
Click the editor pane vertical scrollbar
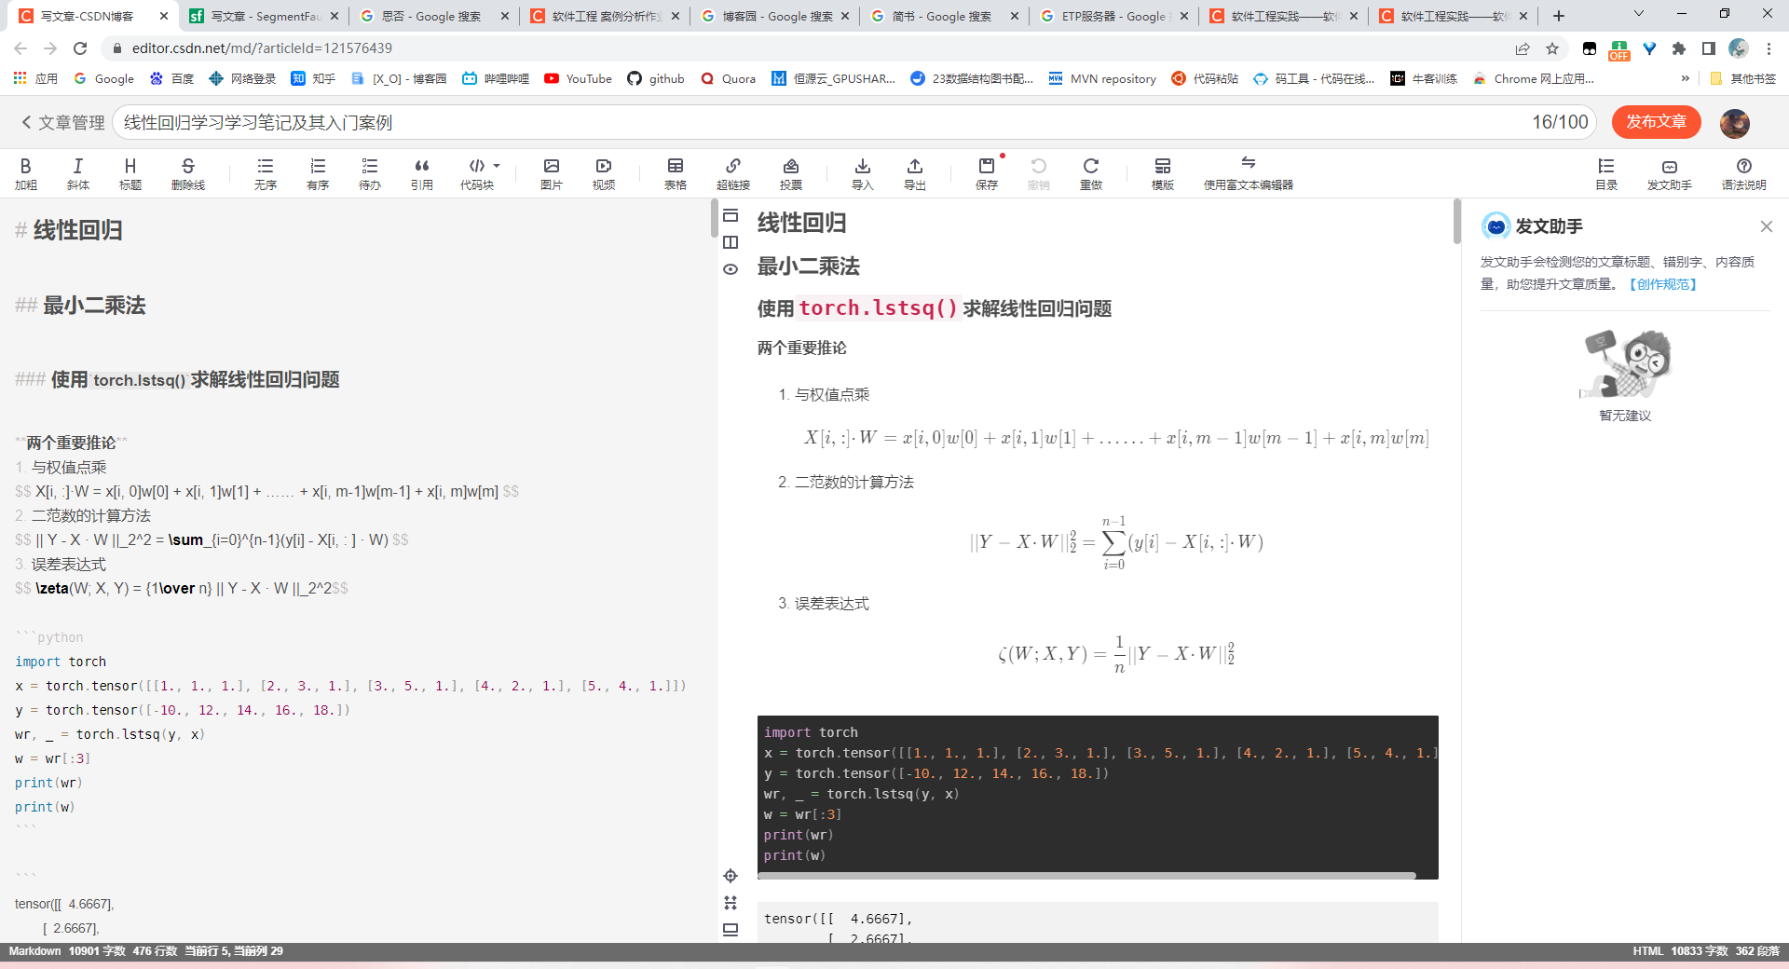714,219
